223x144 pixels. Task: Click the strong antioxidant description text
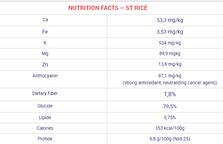[x=170, y=82]
